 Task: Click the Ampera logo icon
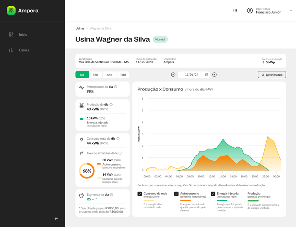click(11, 10)
